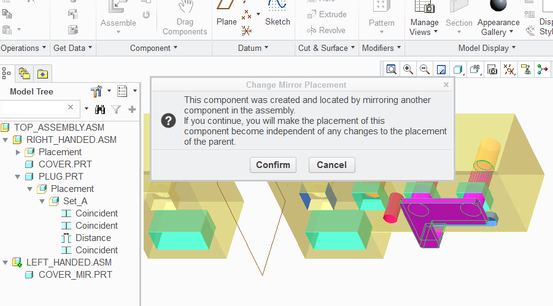Select the red cylinder in viewport
Screen dimensions: 553x306
coord(393,208)
